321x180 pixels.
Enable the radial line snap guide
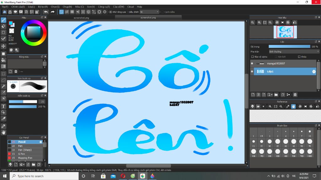tap(83, 12)
